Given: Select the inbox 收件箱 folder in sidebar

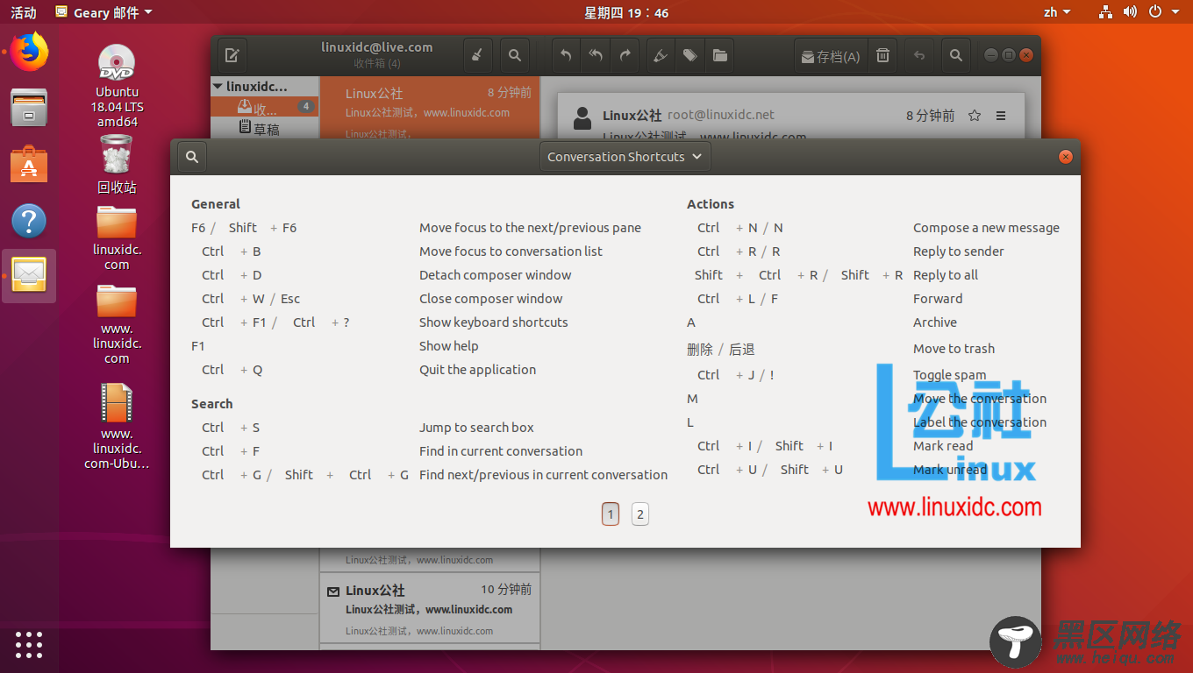Looking at the screenshot, I should click(264, 108).
